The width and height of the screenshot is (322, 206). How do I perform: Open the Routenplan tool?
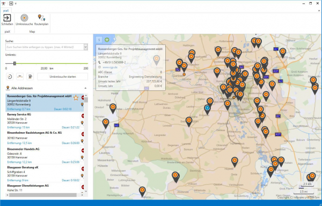coord(41,20)
